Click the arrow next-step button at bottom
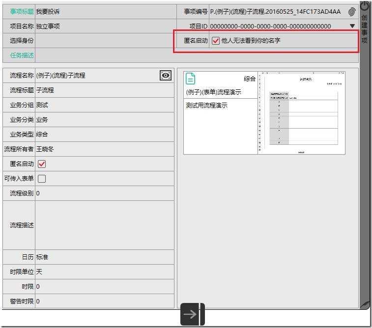The width and height of the screenshot is (372, 328). click(x=193, y=314)
